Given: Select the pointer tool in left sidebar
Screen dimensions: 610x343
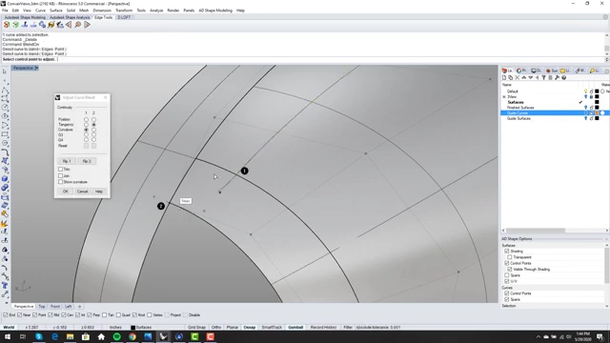Looking at the screenshot, I should (5, 71).
